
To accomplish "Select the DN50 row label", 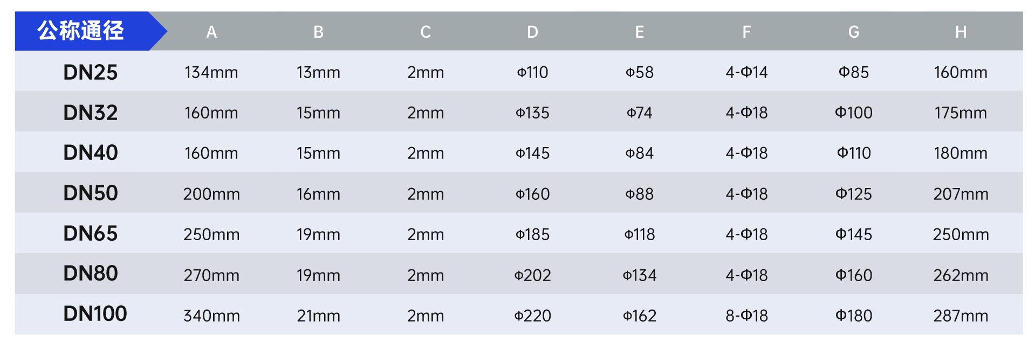I will (91, 193).
